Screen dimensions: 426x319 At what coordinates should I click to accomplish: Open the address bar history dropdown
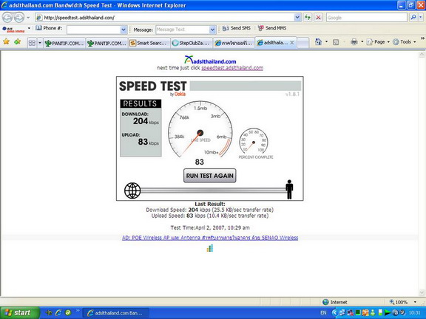(297, 18)
